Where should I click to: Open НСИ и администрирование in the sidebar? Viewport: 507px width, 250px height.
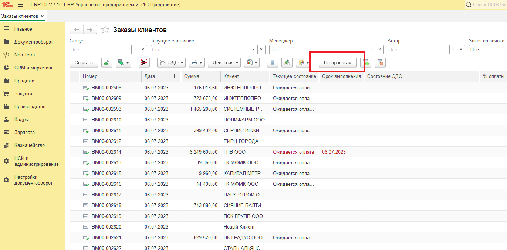[36, 161]
